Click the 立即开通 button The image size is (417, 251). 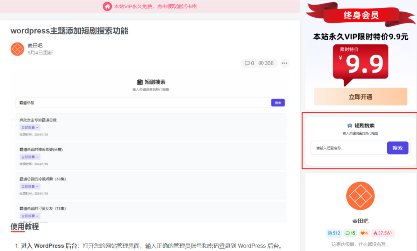click(360, 97)
